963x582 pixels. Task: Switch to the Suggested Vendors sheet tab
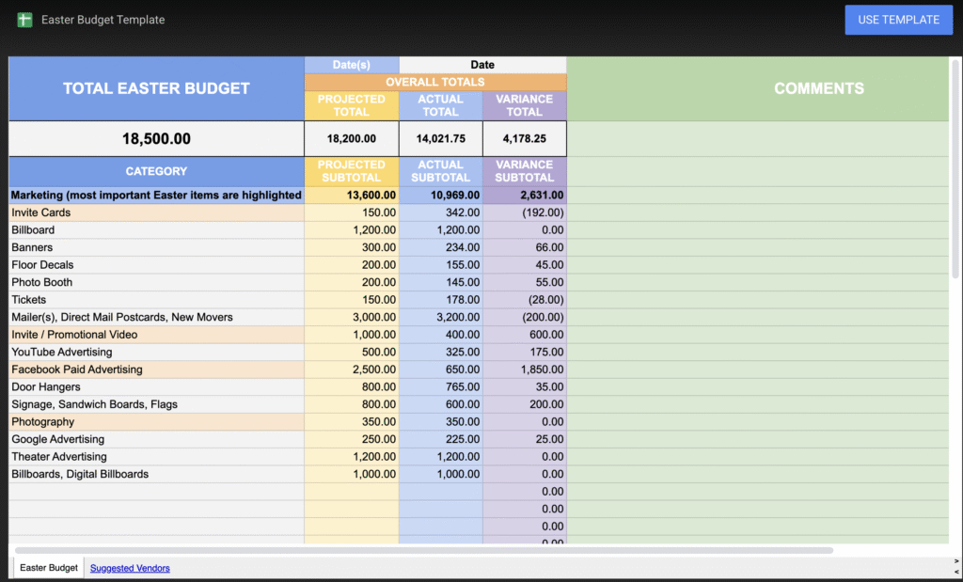click(x=130, y=568)
